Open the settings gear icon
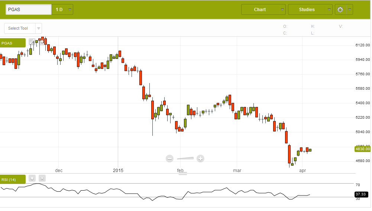Screen dimensions: 372x211 click(x=340, y=10)
